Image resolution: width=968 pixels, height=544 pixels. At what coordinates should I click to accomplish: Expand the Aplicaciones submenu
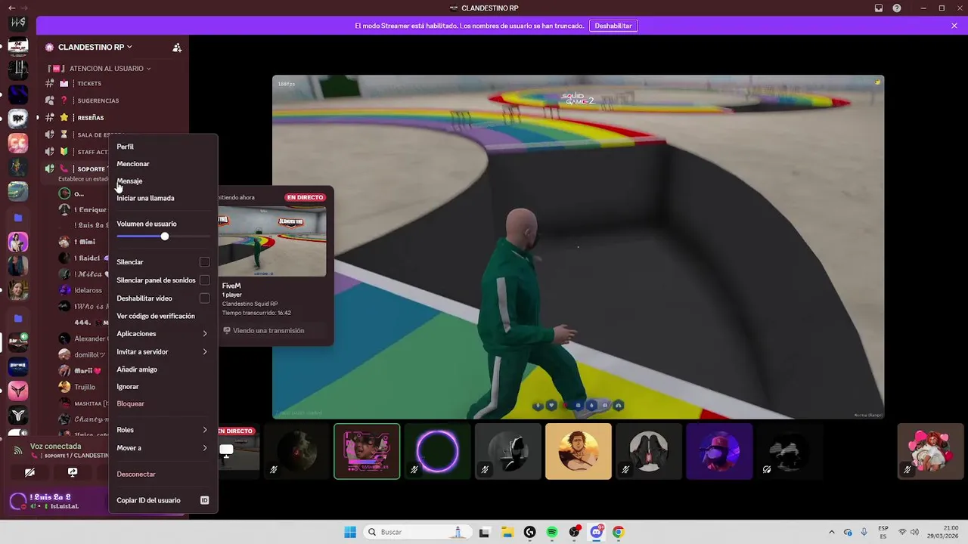(x=163, y=334)
